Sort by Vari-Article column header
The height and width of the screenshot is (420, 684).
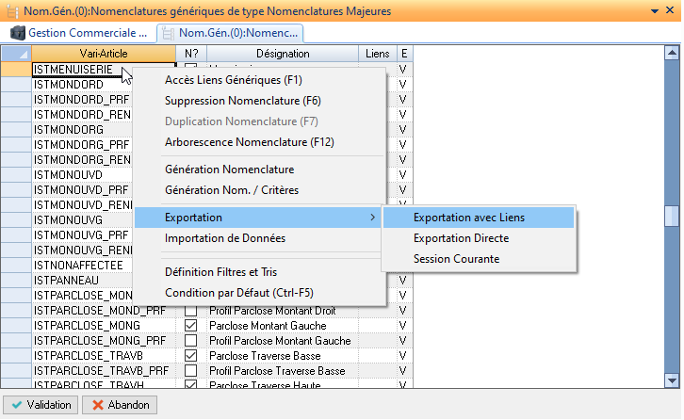click(x=104, y=54)
